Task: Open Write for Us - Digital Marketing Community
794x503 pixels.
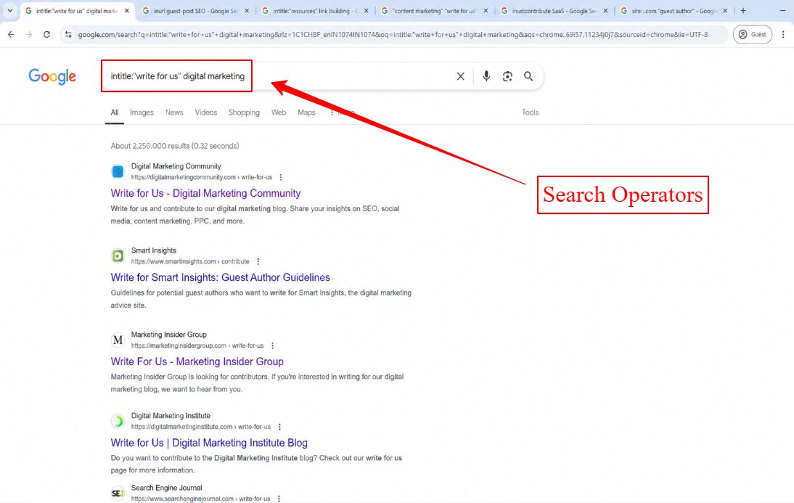Action: pos(205,194)
